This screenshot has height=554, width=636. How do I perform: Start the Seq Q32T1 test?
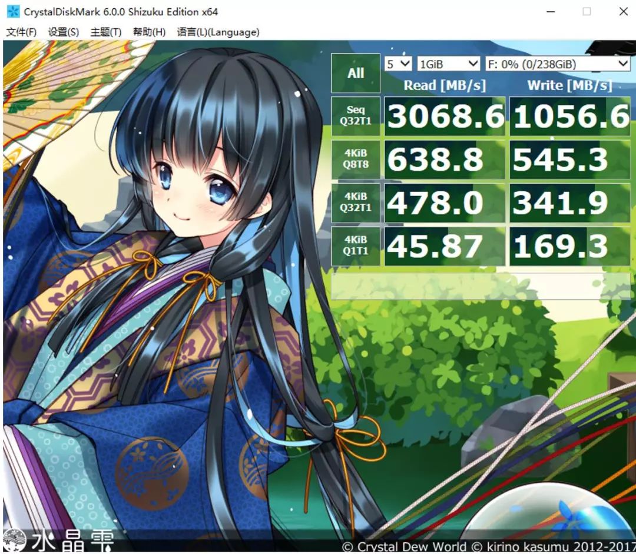click(x=356, y=115)
